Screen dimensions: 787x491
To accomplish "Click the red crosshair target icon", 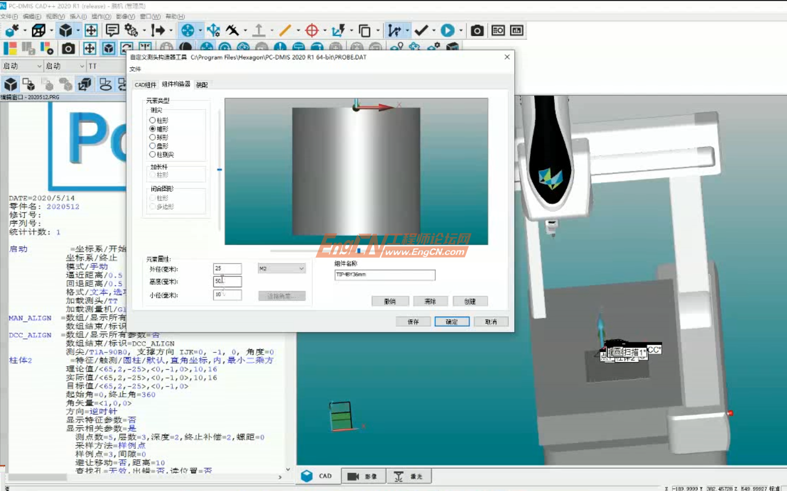I will point(312,31).
